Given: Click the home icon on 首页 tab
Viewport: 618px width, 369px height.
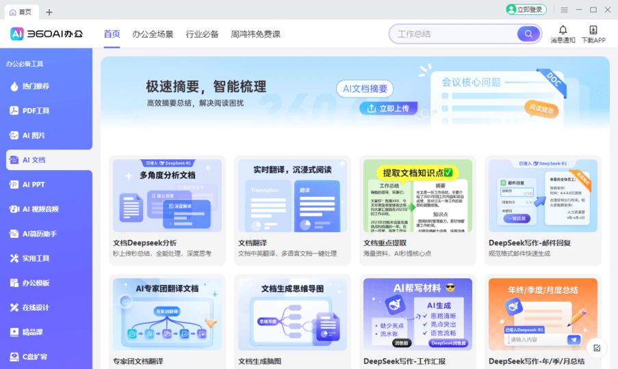Looking at the screenshot, I should (x=12, y=12).
